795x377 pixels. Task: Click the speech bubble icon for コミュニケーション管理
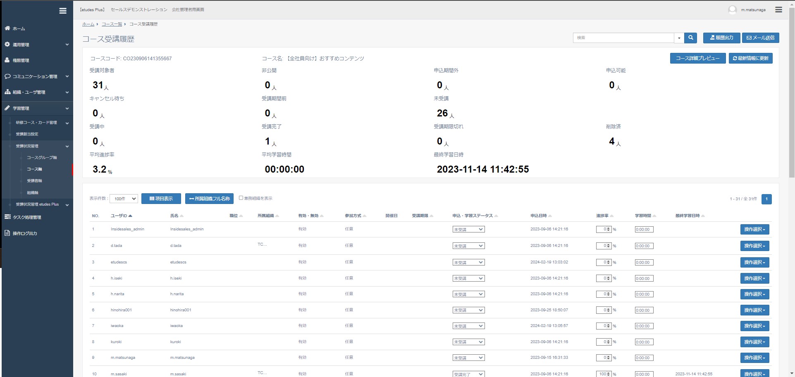[x=7, y=76]
